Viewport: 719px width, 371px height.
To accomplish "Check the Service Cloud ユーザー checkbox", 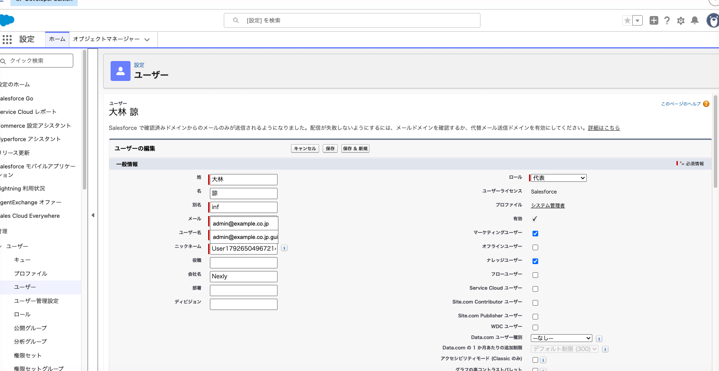I will (535, 289).
